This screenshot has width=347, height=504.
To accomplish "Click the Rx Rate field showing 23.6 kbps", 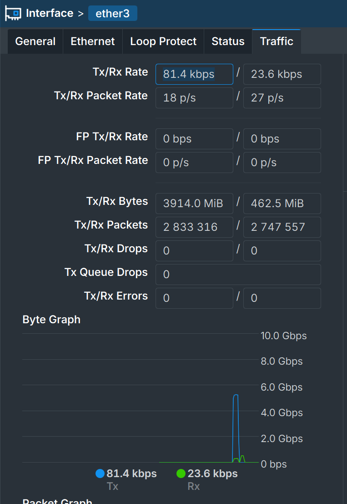I will point(282,74).
